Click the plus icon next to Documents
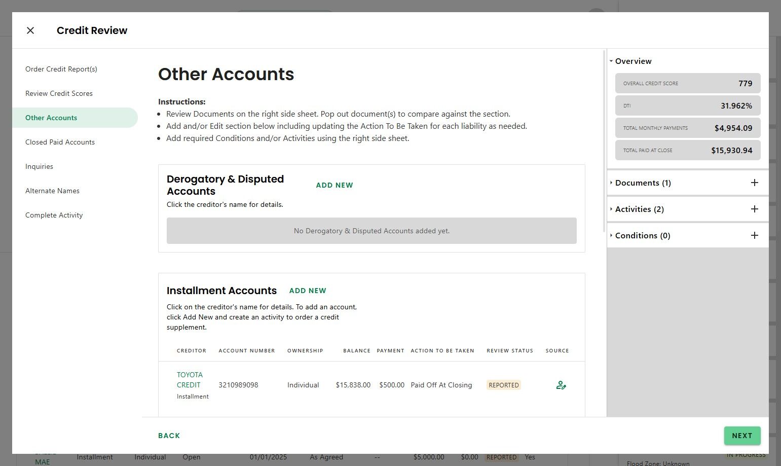The width and height of the screenshot is (781, 466). 754,183
